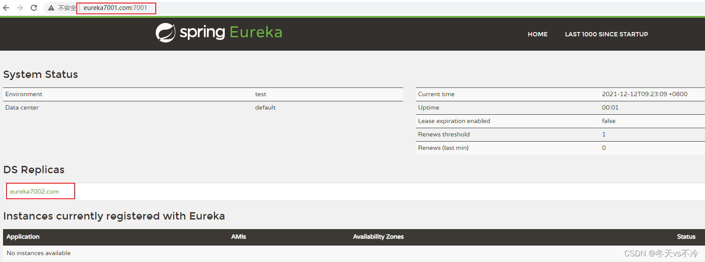Open the HOME navigation item
The width and height of the screenshot is (705, 262).
coord(538,34)
